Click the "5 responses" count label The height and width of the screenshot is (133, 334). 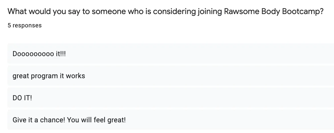click(x=25, y=25)
